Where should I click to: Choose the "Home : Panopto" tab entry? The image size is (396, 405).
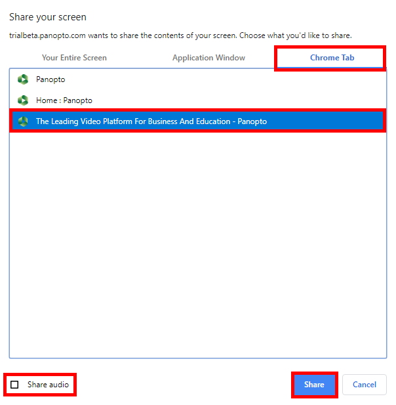coord(198,100)
